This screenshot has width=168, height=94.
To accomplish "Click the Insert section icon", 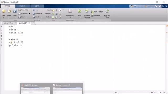I will (x=53, y=10).
